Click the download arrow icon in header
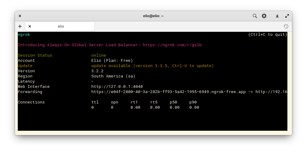This screenshot has width=307, height=154. [x=277, y=16]
